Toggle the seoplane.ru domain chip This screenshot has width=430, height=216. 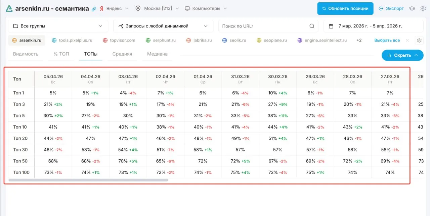point(272,40)
